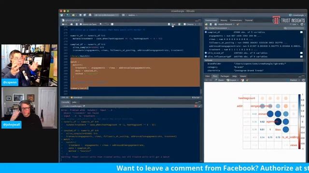Screen dimensions: 309x173
Task: Click the refresh plot icon in Plots pane
Action: [x=304, y=80]
